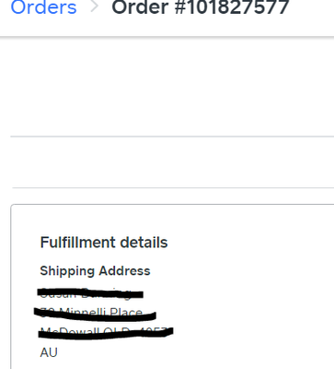Click the word Order in the page title
Screen dimensions: 334x369
pyautogui.click(x=140, y=6)
